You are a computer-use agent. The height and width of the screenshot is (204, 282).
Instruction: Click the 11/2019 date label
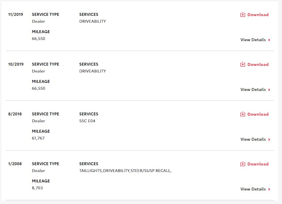click(x=16, y=15)
